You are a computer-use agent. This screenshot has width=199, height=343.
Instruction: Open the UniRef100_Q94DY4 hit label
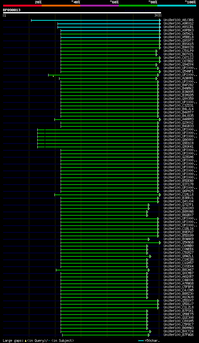178,65
